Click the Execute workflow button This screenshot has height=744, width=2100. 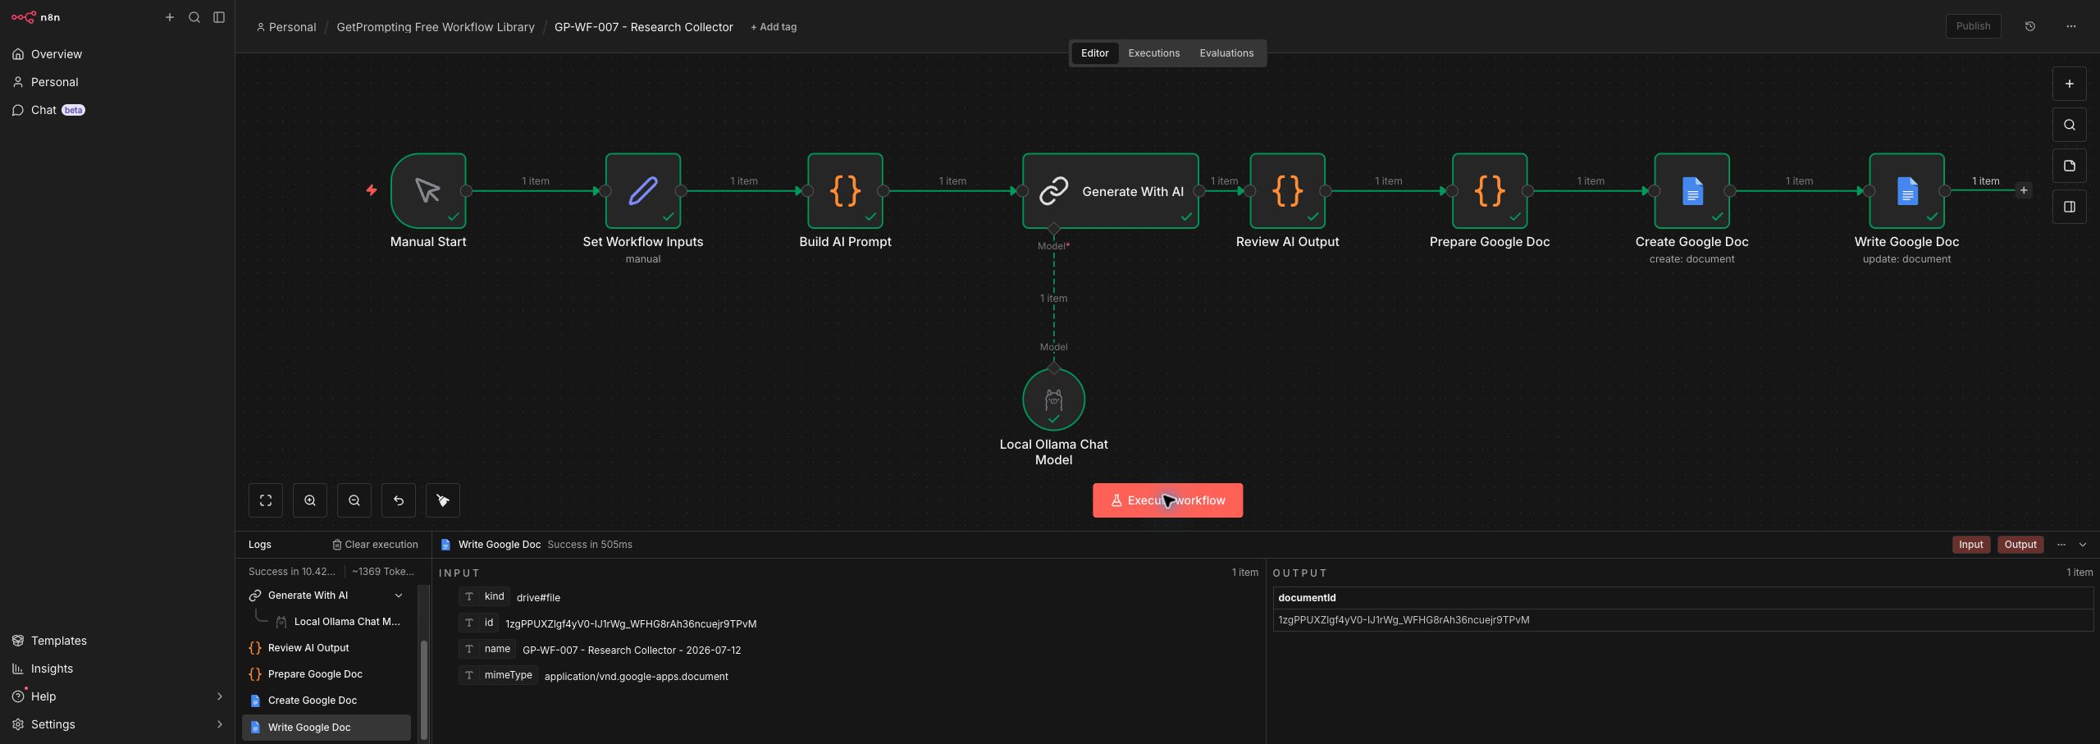(x=1167, y=500)
